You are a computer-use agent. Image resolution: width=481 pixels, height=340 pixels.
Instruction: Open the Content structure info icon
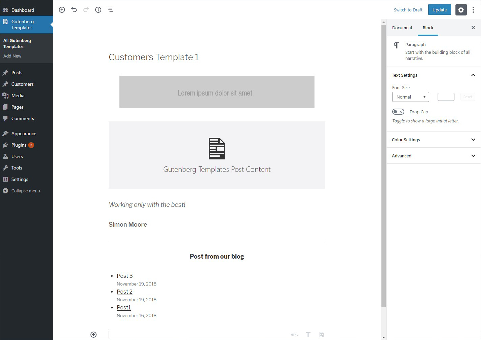(98, 10)
